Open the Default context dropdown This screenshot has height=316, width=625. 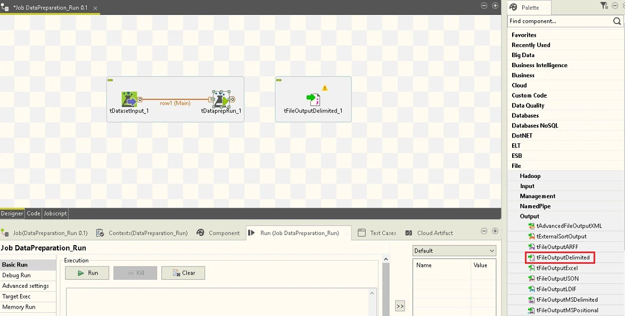tap(454, 250)
